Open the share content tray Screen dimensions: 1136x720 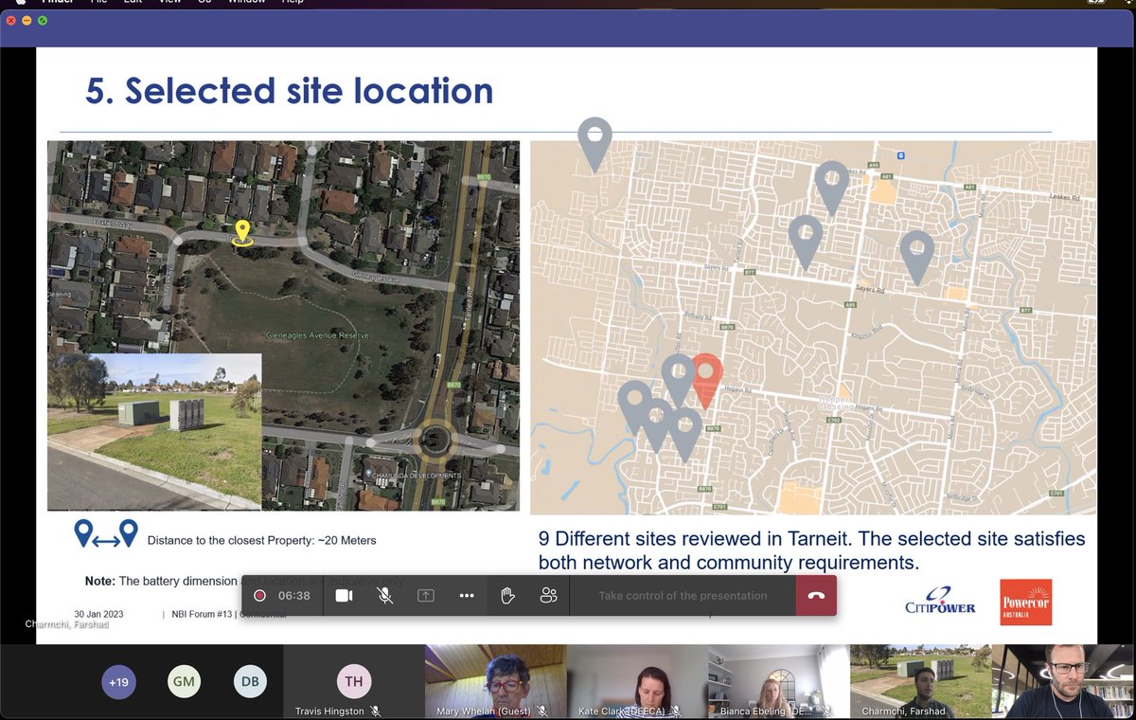(426, 596)
